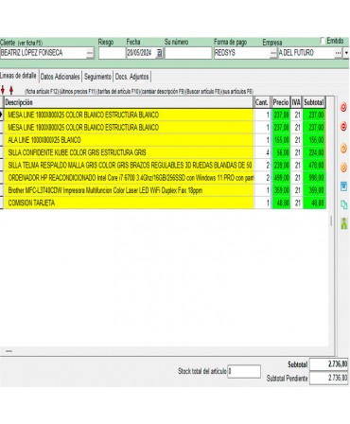
Task: Click the ficha artículo F12 hint
Action: click(x=42, y=92)
